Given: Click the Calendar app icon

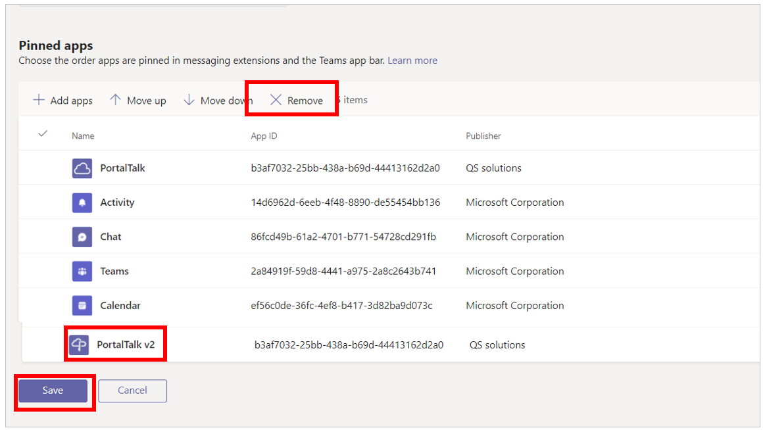Looking at the screenshot, I should [82, 306].
